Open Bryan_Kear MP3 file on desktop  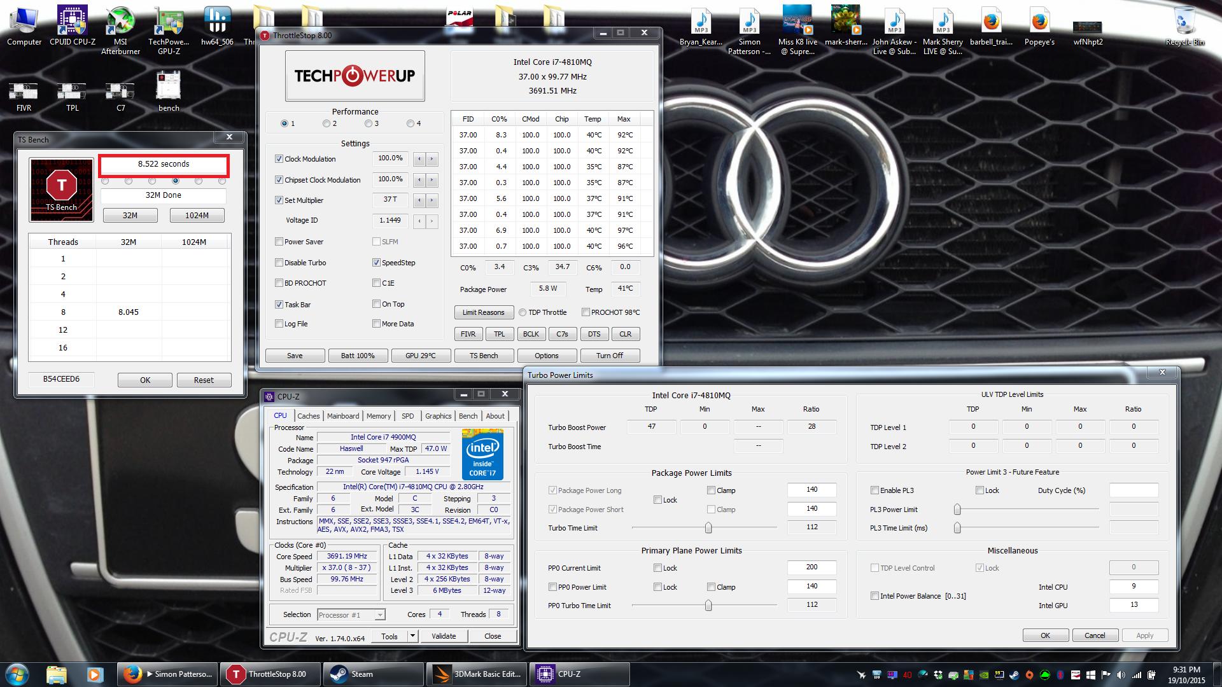(701, 25)
